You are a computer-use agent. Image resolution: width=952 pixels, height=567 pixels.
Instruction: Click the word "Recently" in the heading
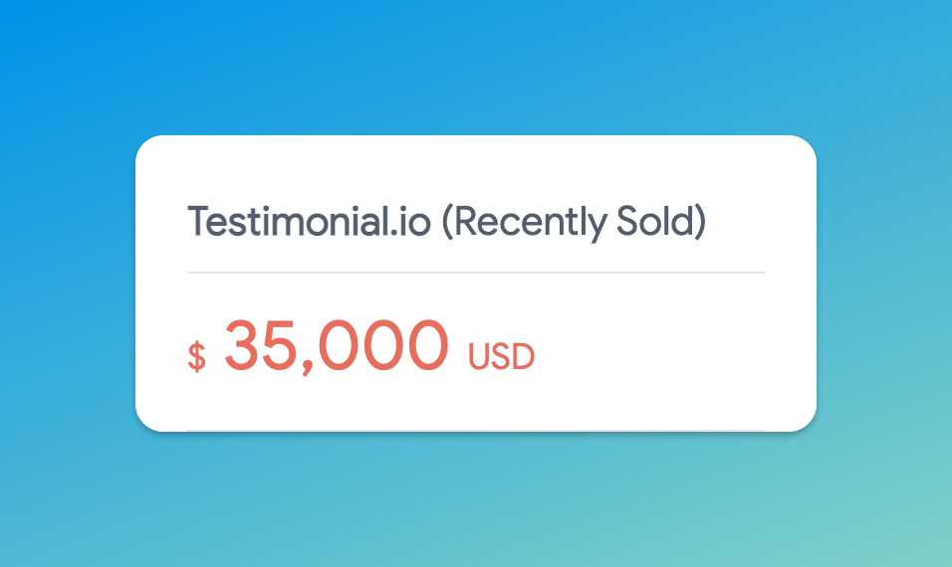click(x=531, y=223)
